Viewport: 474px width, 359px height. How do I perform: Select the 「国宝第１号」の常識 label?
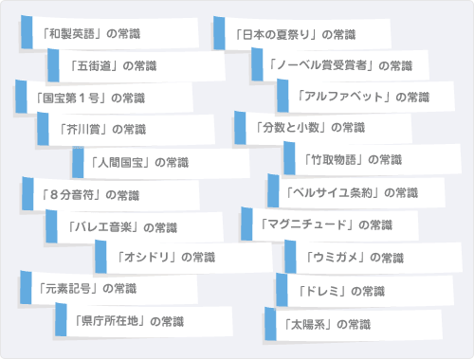pos(104,98)
